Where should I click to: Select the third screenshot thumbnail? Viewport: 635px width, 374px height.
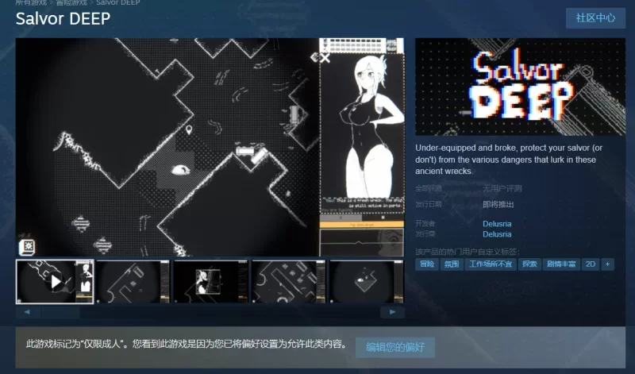tap(210, 282)
